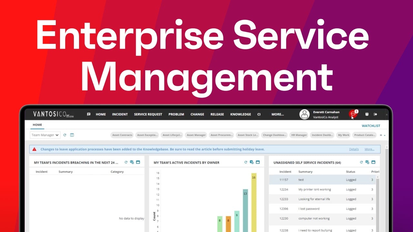The image size is (413, 232).
Task: Switch to the HOME tab
Action: pos(37,125)
